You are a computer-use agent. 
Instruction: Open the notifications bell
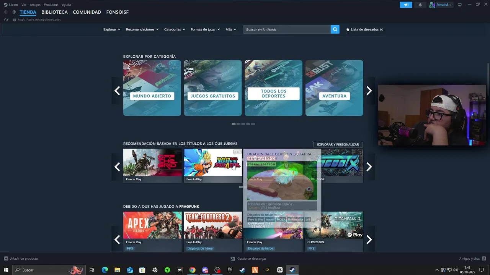pos(420,5)
